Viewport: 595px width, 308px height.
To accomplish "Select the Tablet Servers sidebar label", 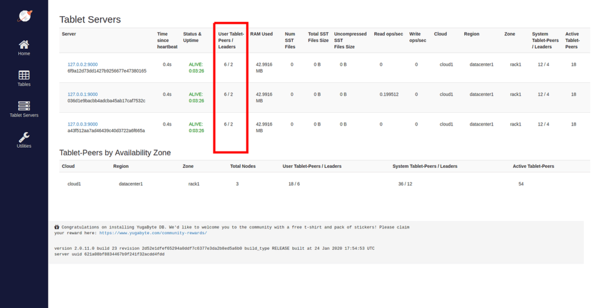I will pos(24,115).
